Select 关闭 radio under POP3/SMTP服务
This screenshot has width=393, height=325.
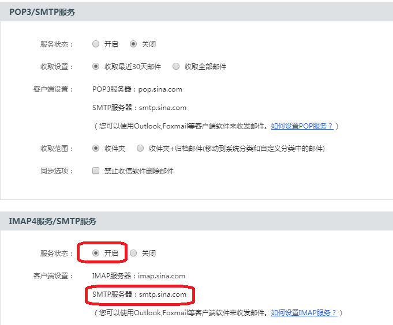point(133,44)
